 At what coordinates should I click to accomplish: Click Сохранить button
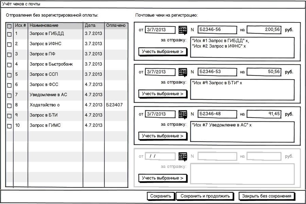point(160,196)
